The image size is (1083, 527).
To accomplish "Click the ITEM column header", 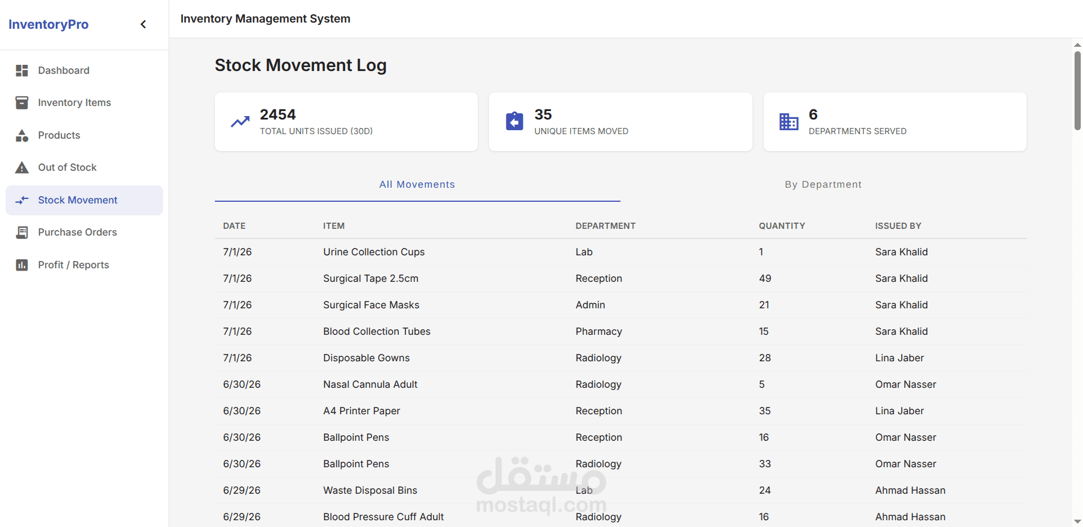I will pos(334,226).
